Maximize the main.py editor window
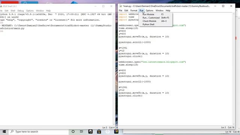The image size is (240, 135). tap(223, 6)
